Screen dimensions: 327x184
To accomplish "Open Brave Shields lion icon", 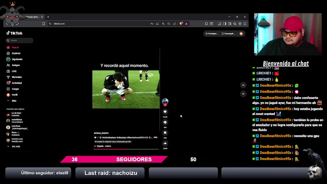I will [x=181, y=24].
